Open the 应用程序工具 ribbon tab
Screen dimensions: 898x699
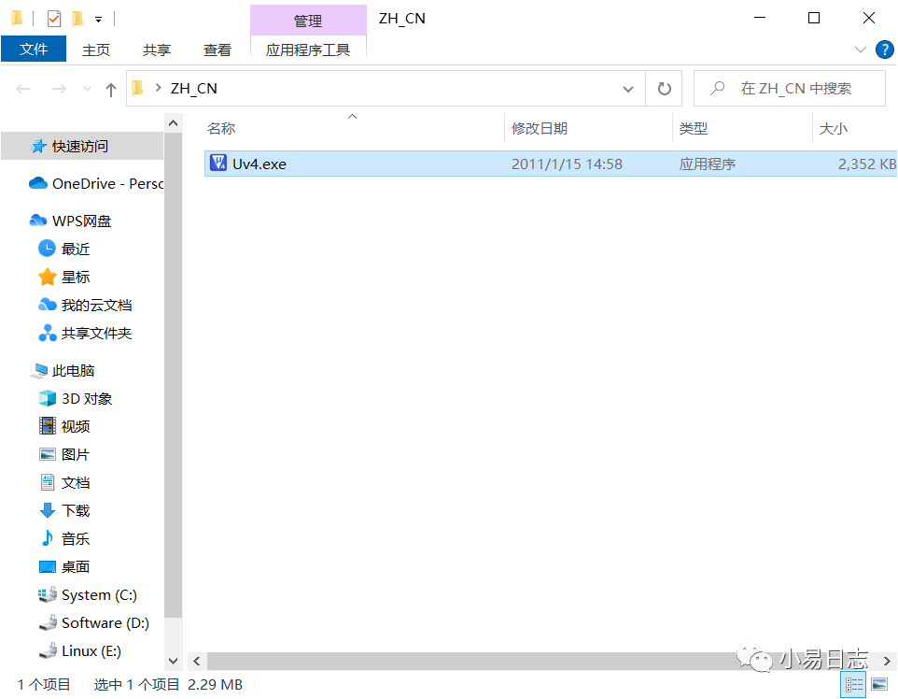pyautogui.click(x=308, y=50)
